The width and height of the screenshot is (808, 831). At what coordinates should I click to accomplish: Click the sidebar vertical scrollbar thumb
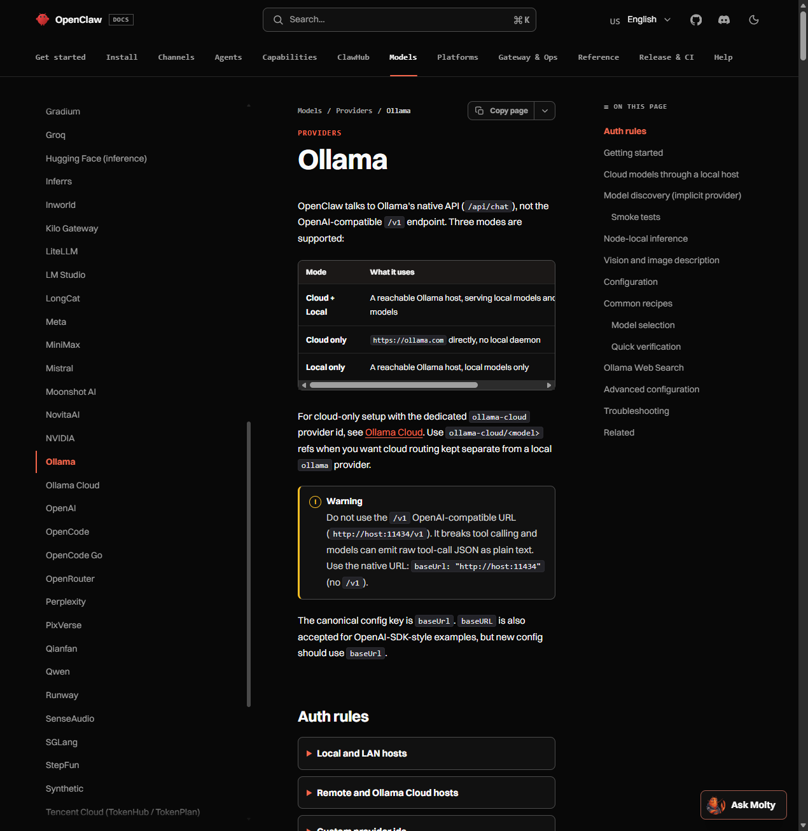[x=249, y=564]
